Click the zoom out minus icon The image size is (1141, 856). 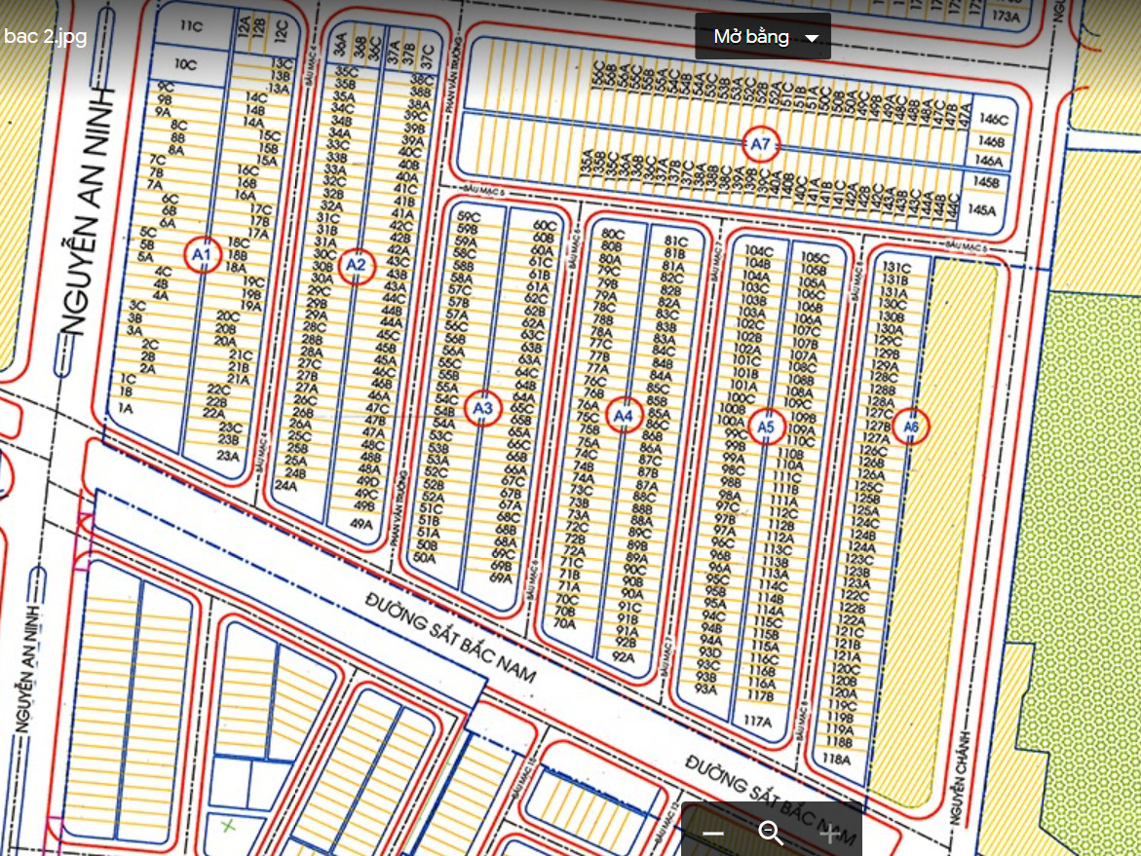click(x=713, y=834)
